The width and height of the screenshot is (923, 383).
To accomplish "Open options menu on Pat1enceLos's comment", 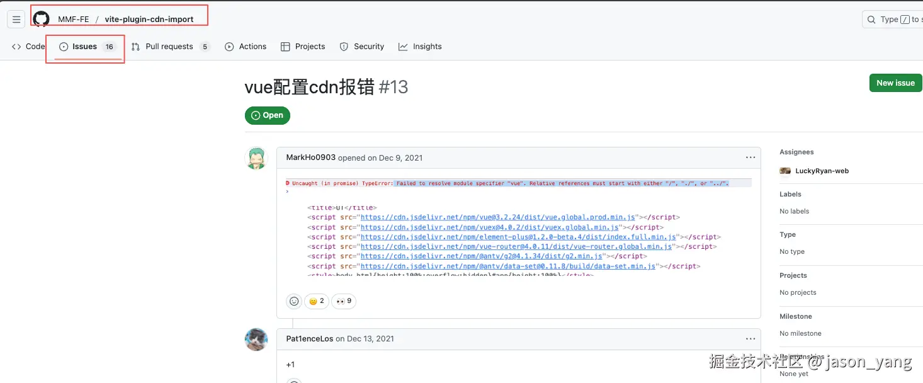I will point(750,339).
